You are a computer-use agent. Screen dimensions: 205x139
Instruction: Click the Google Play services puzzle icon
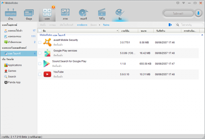[x=47, y=53]
